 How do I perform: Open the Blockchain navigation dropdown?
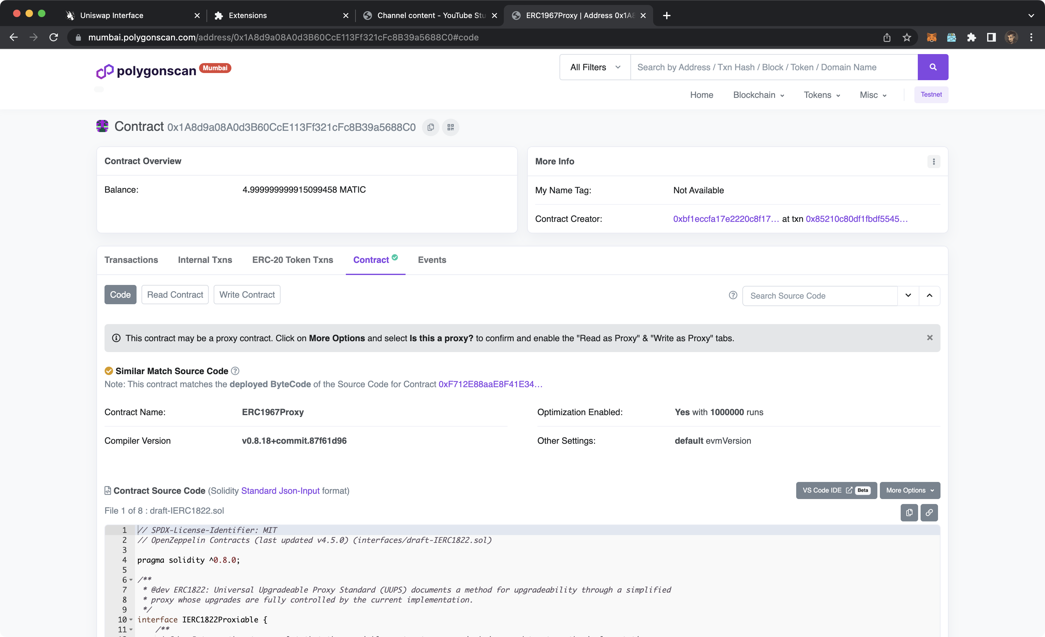[x=758, y=95]
